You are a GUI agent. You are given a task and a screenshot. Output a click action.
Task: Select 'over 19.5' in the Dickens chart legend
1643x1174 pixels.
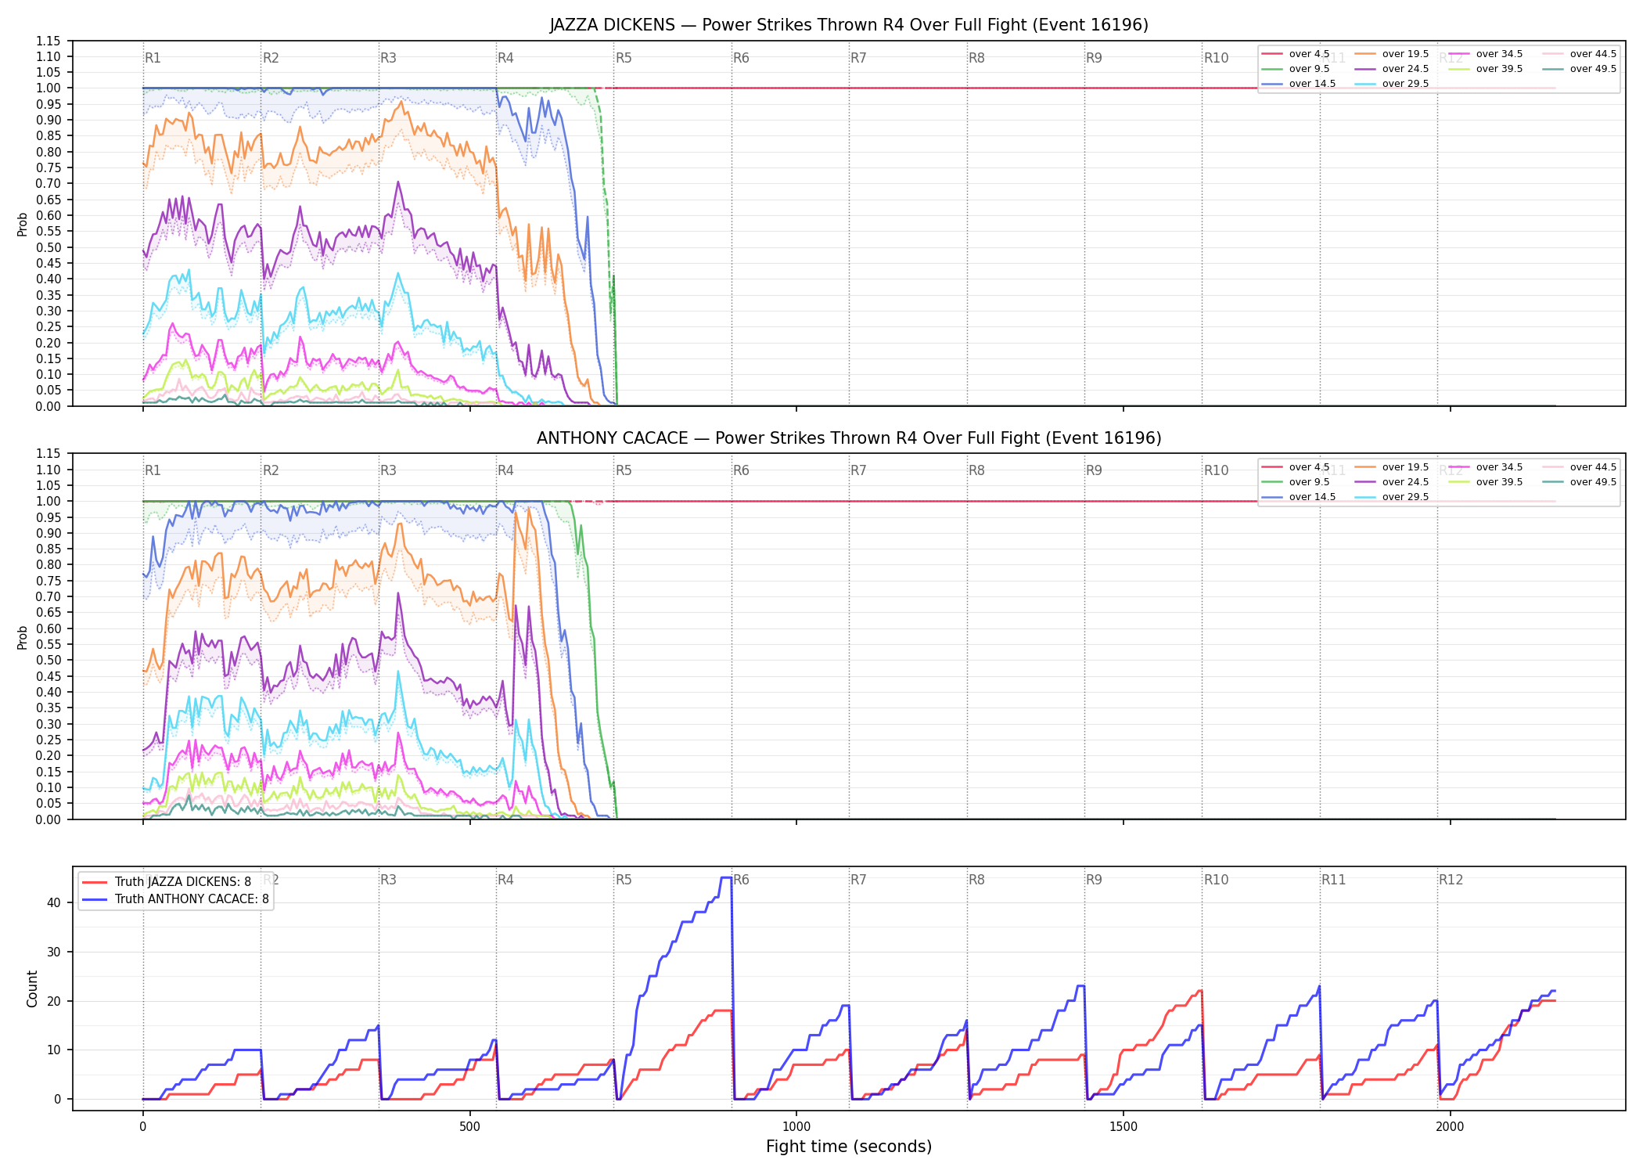tap(1392, 54)
